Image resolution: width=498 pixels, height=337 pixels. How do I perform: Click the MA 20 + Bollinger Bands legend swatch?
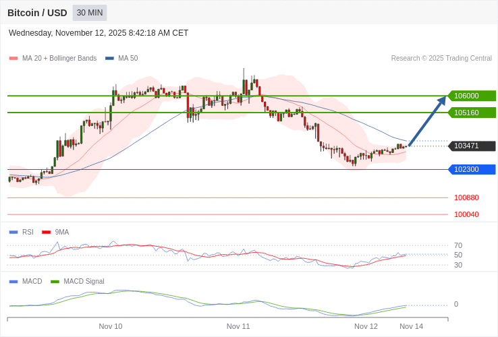coord(13,59)
